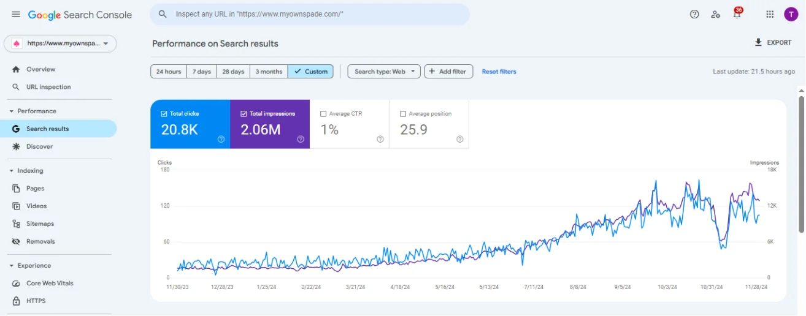Select the 3 months date range
Viewport: 806px width, 316px height.
coord(269,72)
